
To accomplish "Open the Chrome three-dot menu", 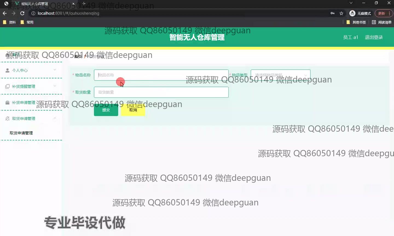I will coord(389,13).
